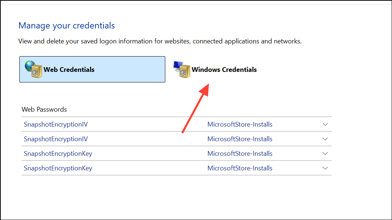Image resolution: width=392 pixels, height=220 pixels.
Task: Expand the first SnapshotEncryptionKey entry chevron
Action: [325, 154]
